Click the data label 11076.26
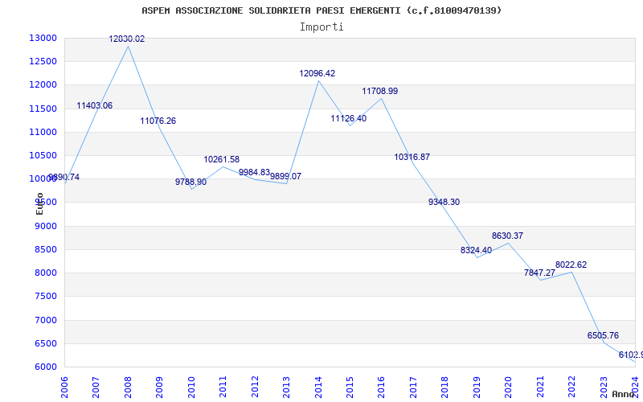 (x=158, y=121)
